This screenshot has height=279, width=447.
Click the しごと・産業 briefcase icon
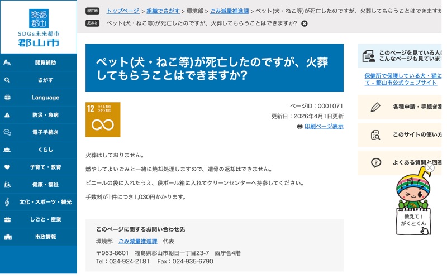coord(7,219)
